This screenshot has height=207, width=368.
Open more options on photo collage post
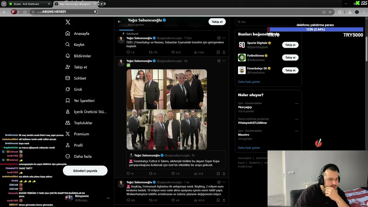(224, 61)
